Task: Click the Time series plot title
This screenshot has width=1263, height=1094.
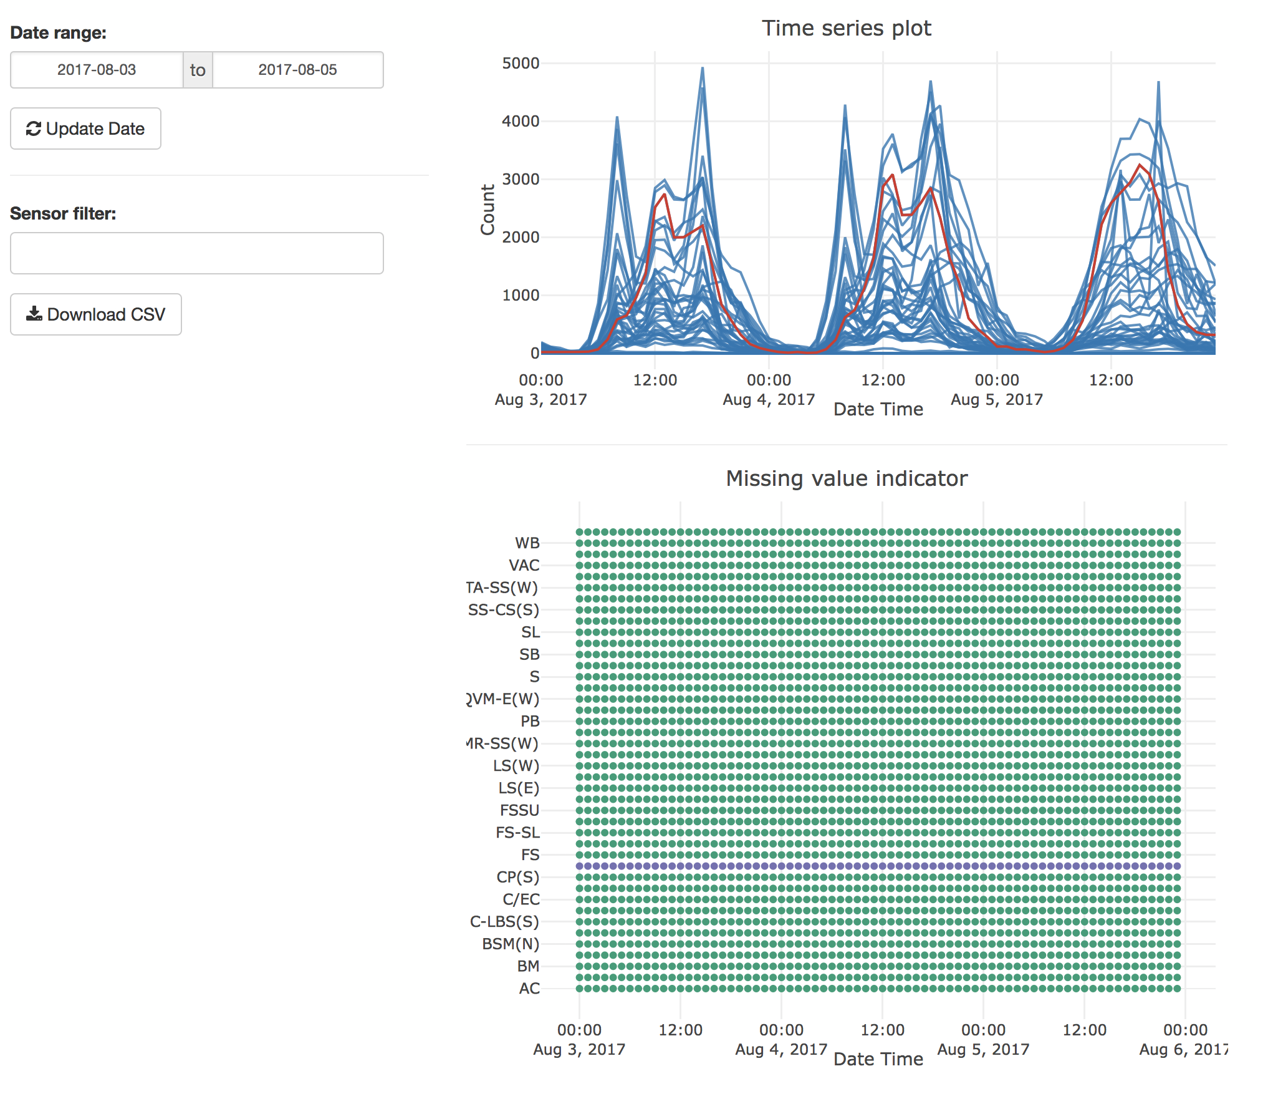Action: [846, 29]
